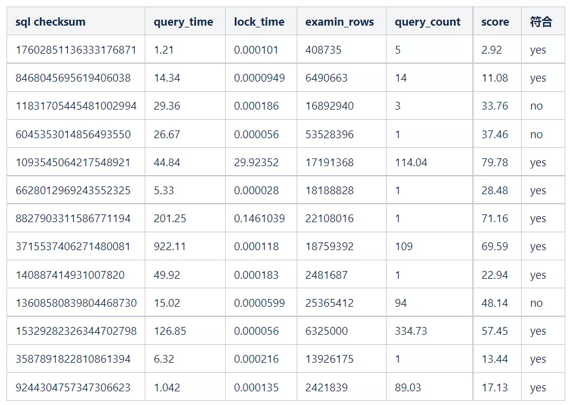570x405 pixels.
Task: Click query_time value 126.85
Action: pyautogui.click(x=170, y=331)
